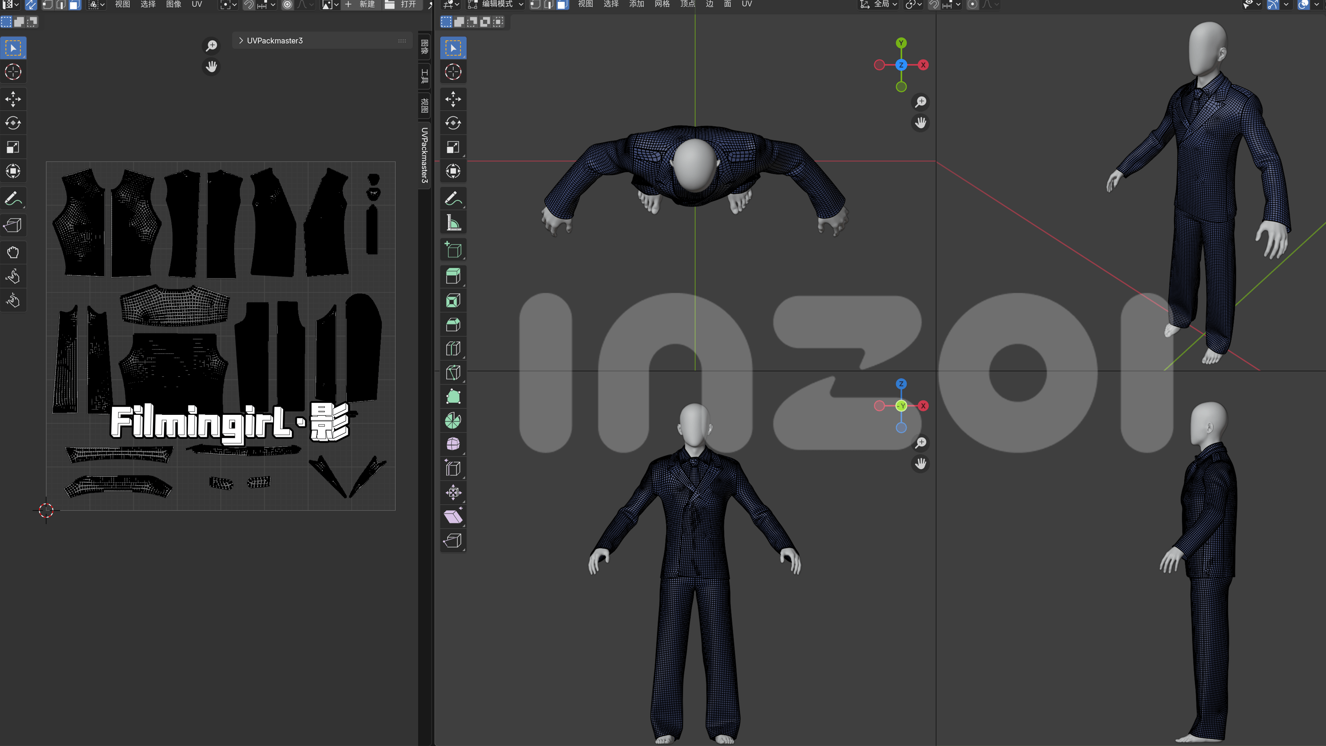Select the Bevel tool
The image size is (1326, 746).
[453, 325]
